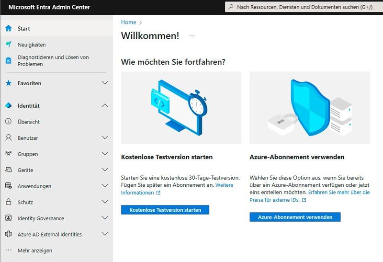Screen dimensions: 383x262
Task: Click Azure AD External Identities label
Action: click(50, 234)
